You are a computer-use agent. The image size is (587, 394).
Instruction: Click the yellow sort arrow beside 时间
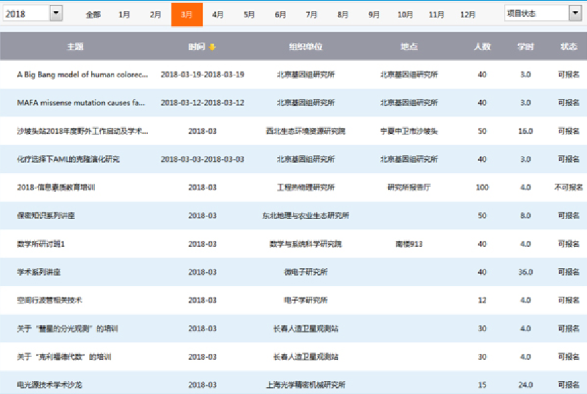212,47
